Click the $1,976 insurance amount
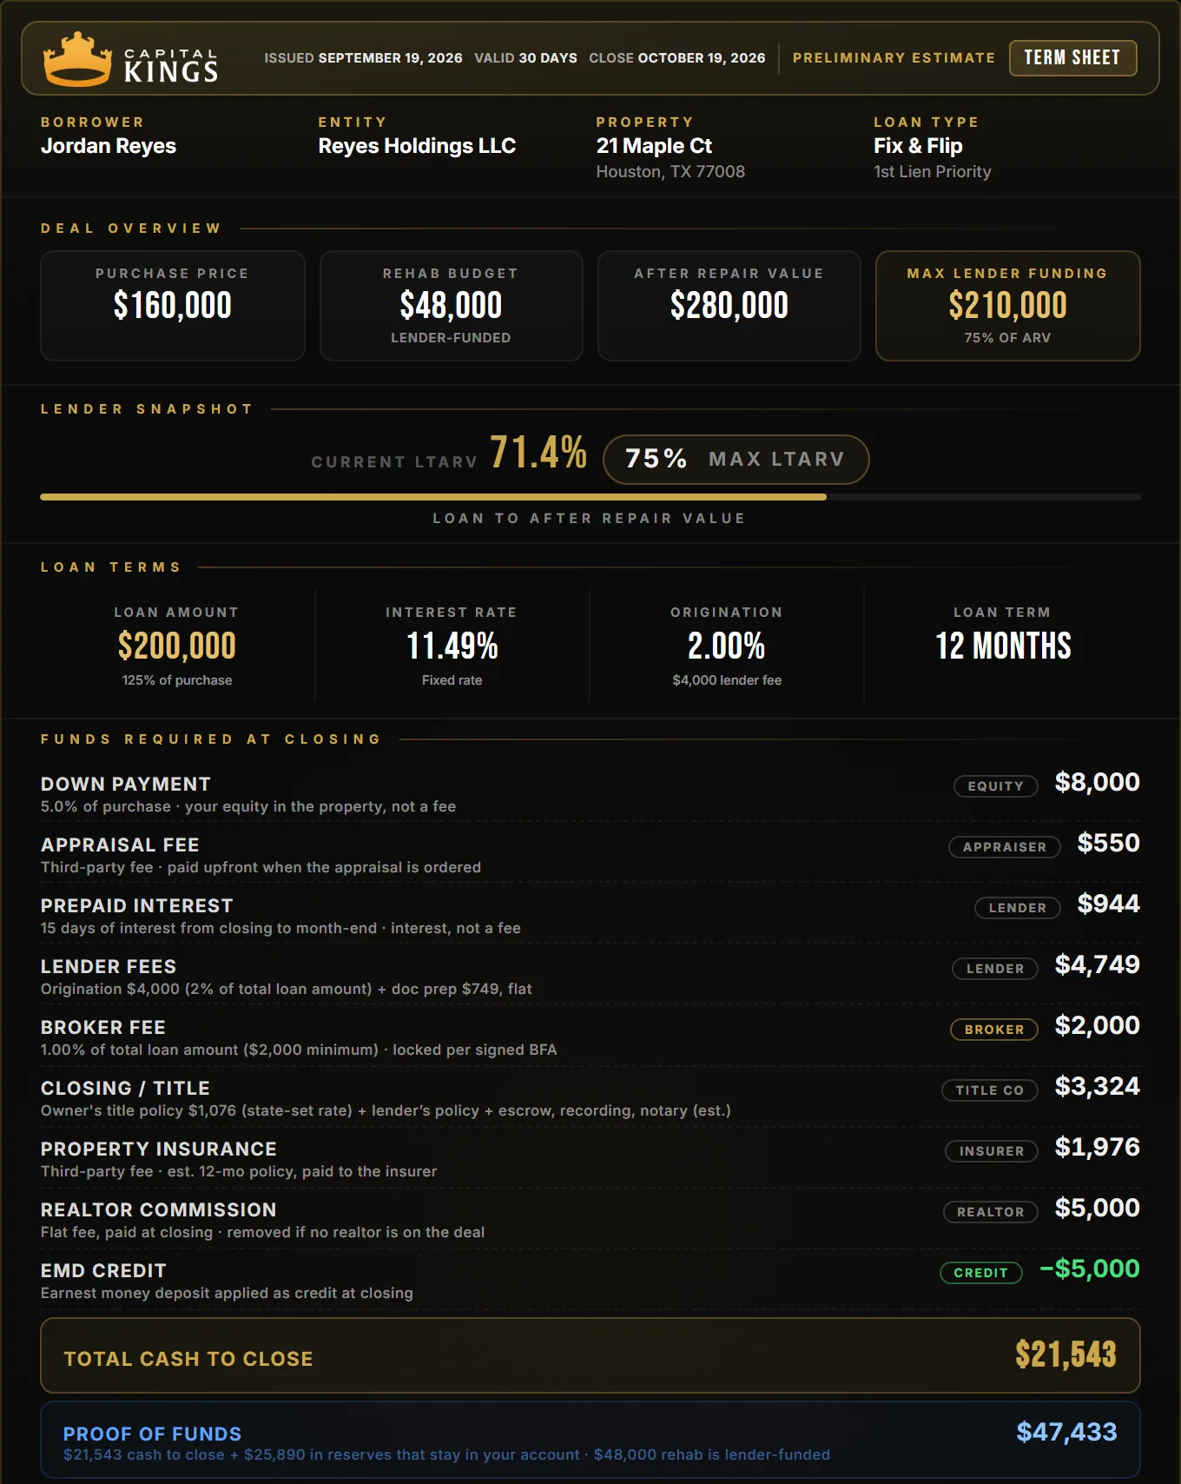Screen dimensions: 1181x1484 point(1097,1148)
